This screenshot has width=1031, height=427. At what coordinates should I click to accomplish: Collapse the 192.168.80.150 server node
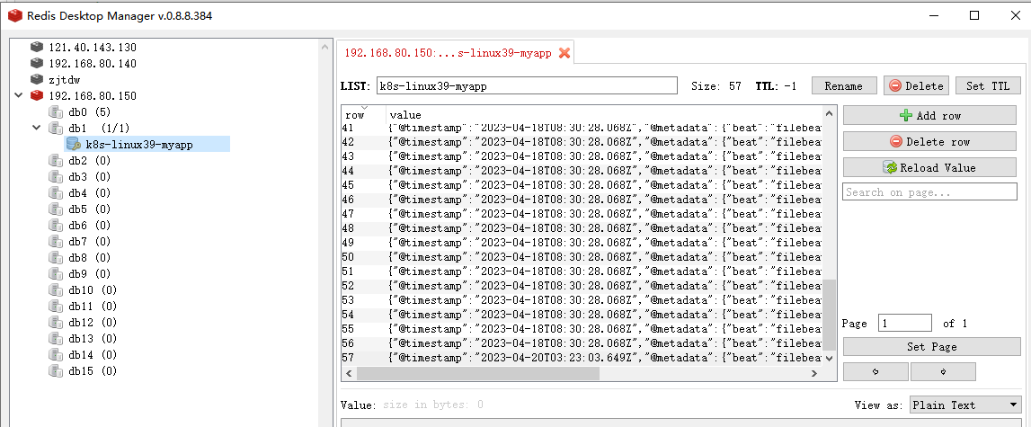tap(18, 95)
